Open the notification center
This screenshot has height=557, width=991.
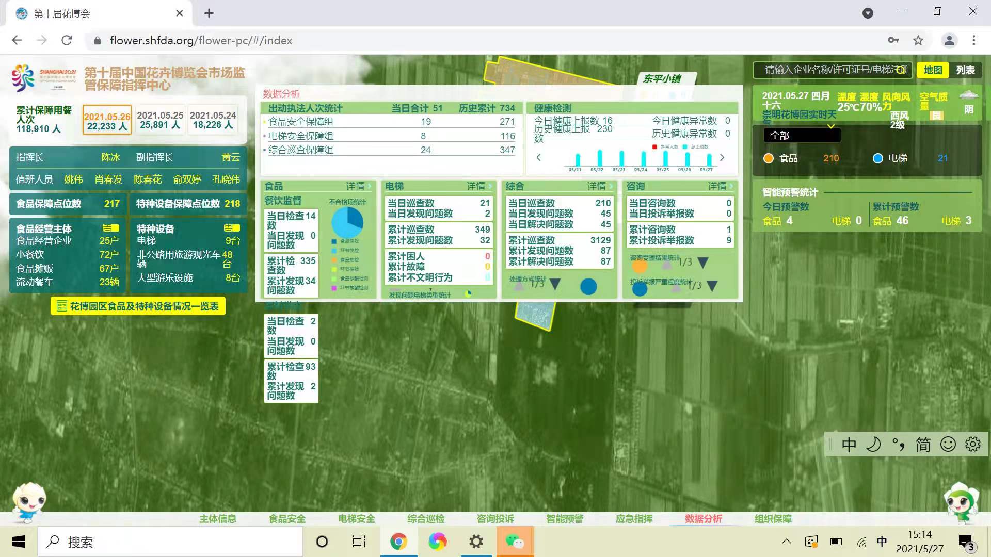(x=967, y=543)
